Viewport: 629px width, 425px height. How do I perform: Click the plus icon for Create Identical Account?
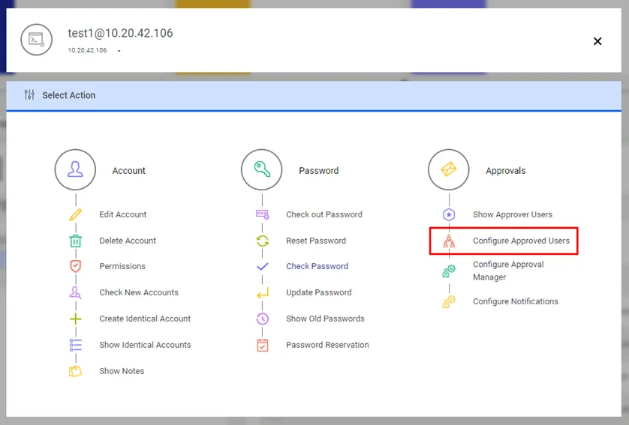coord(75,319)
